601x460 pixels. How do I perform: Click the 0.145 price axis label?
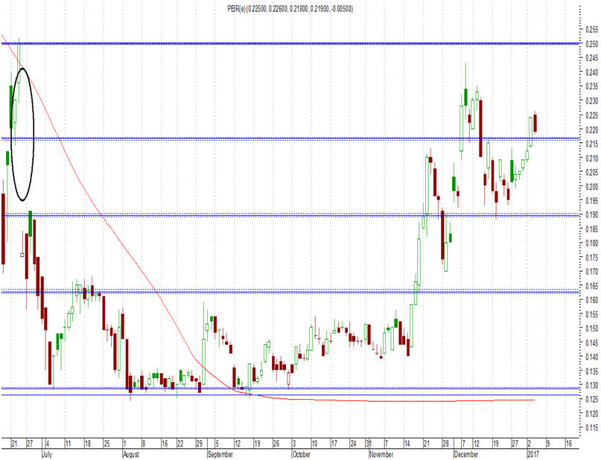[592, 342]
